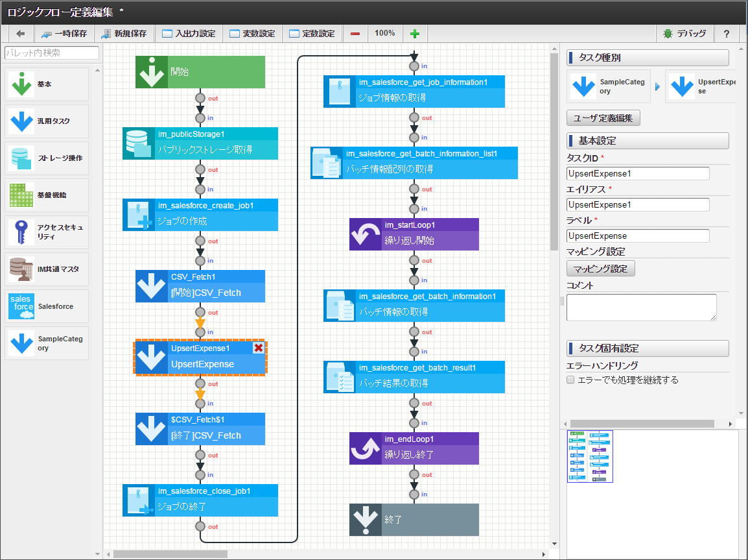Open help with the question mark icon

[x=726, y=34]
